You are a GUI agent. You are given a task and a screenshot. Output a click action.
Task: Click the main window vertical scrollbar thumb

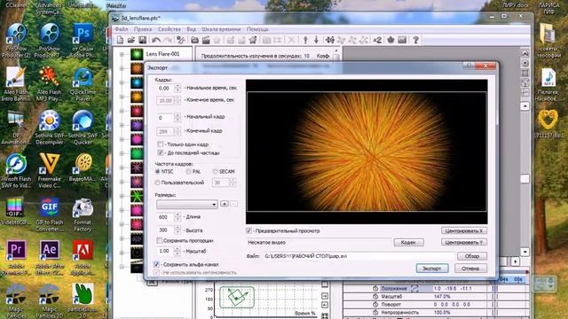coord(525,179)
